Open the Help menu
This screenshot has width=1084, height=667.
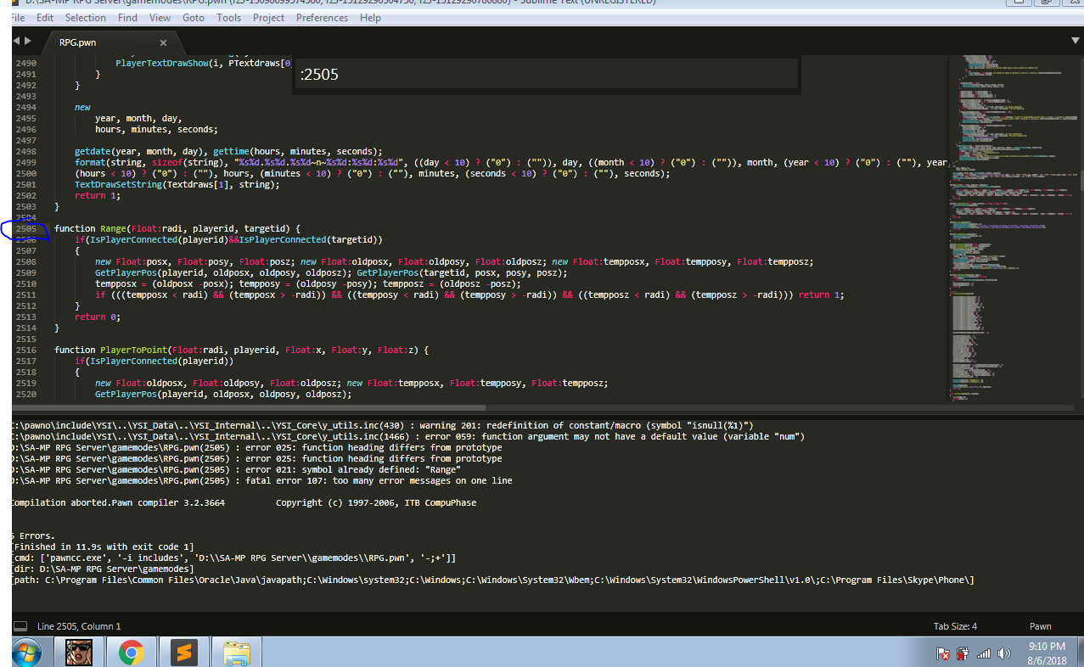pos(370,17)
